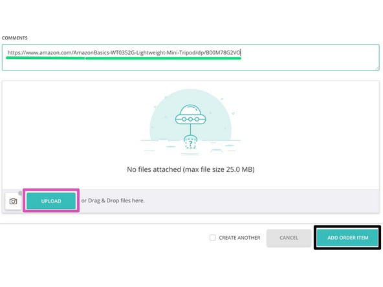Click the Upload button
Viewport: 383px width, 287px height.
(x=51, y=201)
